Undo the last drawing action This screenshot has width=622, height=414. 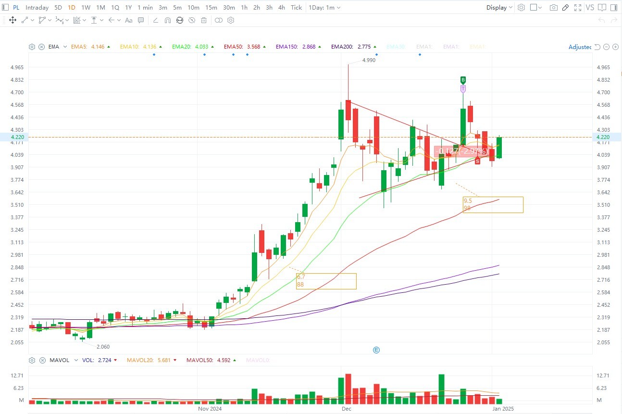pyautogui.click(x=601, y=20)
